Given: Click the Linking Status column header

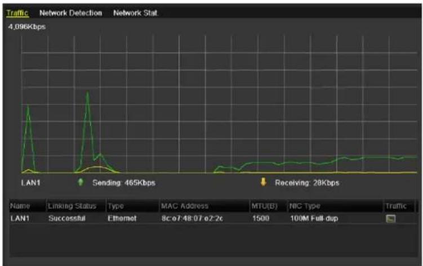Looking at the screenshot, I should click(76, 206).
